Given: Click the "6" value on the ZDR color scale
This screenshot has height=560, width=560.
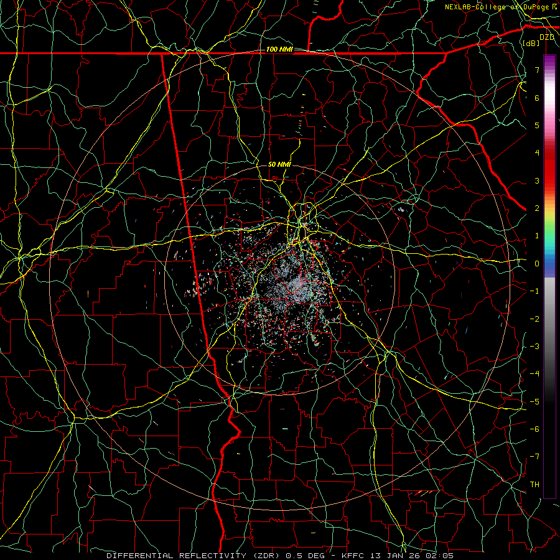Looking at the screenshot, I should (537, 98).
